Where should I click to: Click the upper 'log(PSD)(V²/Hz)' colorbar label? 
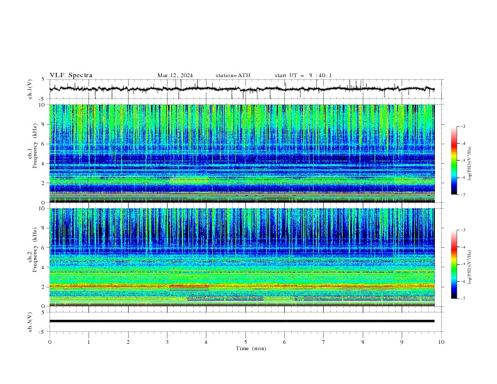(x=469, y=164)
